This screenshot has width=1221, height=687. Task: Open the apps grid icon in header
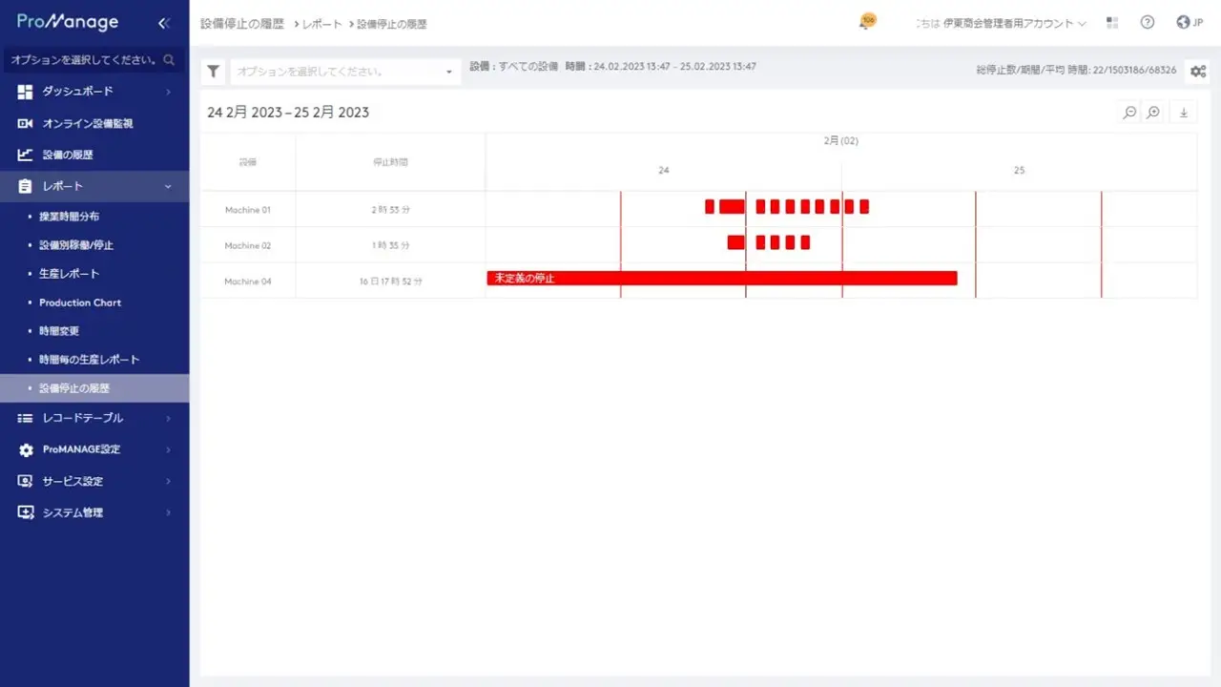tap(1112, 23)
